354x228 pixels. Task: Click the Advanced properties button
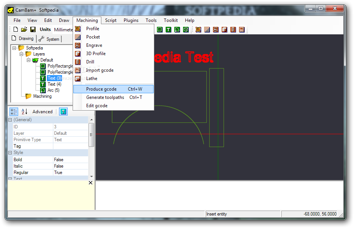point(42,111)
